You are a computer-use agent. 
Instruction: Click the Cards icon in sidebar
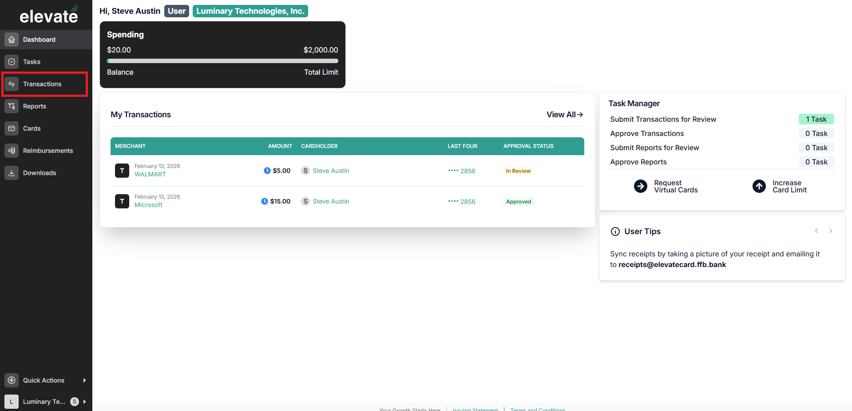pyautogui.click(x=12, y=128)
